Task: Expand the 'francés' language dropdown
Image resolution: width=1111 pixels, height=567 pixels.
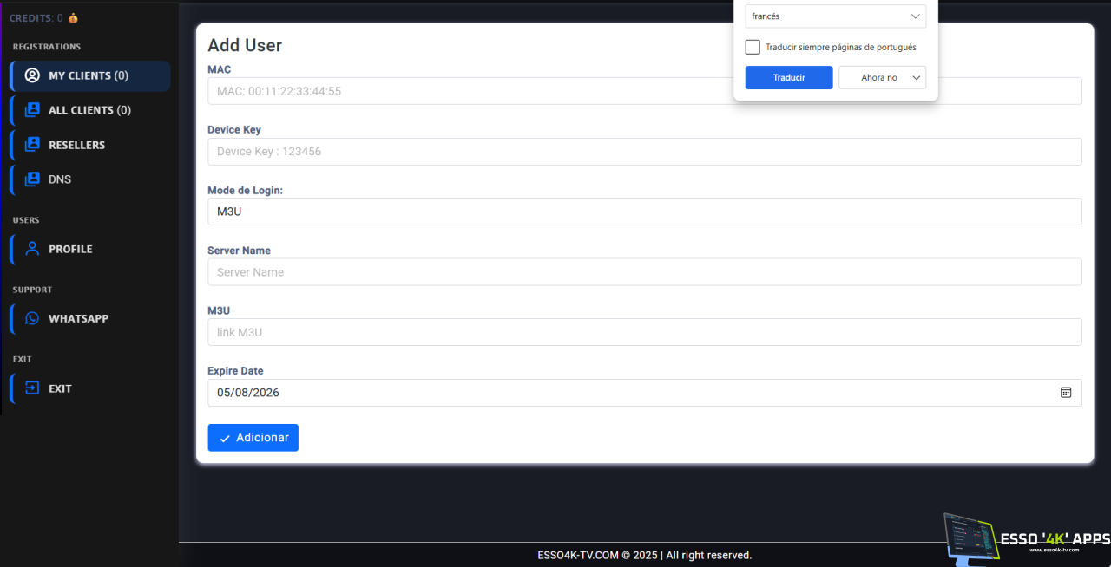Action: 835,16
